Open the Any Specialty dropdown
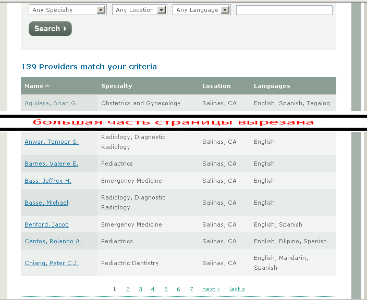 (x=67, y=10)
